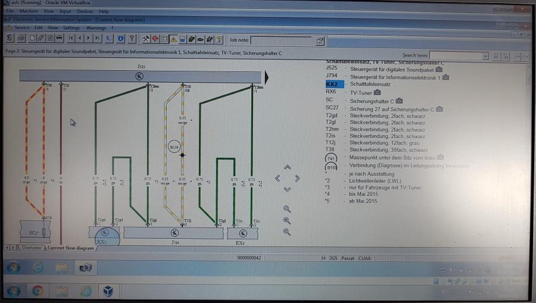Select T38 Steckverbindung 38fach row
This screenshot has width=536, height=303.
[x=376, y=149]
